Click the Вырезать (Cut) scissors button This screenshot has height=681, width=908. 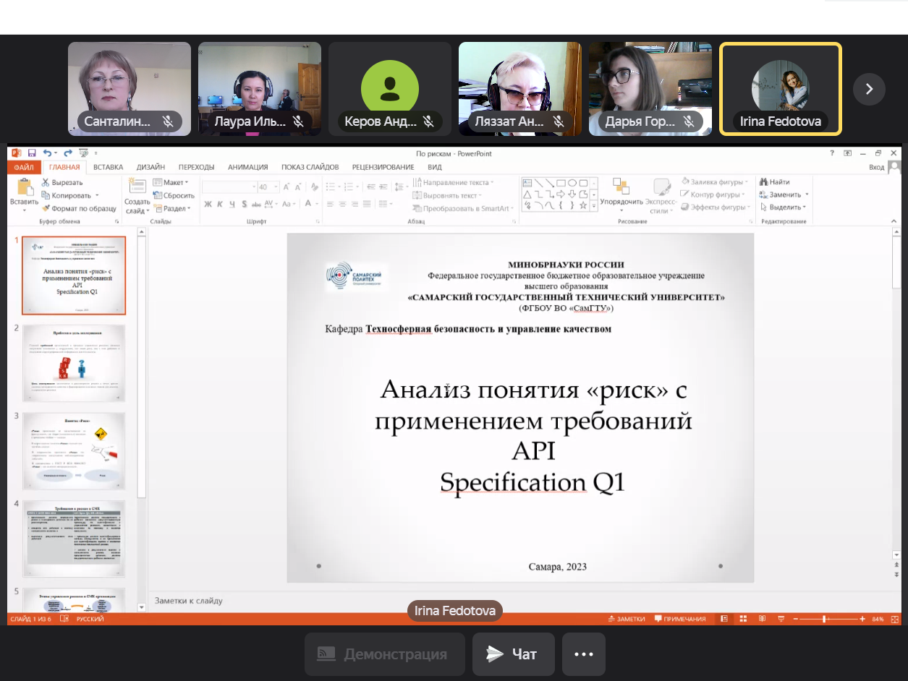pos(62,183)
